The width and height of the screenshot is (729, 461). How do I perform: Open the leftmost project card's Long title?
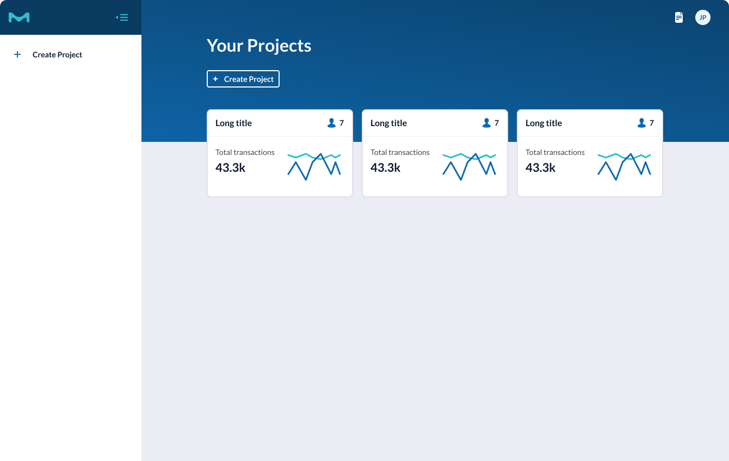click(x=233, y=123)
